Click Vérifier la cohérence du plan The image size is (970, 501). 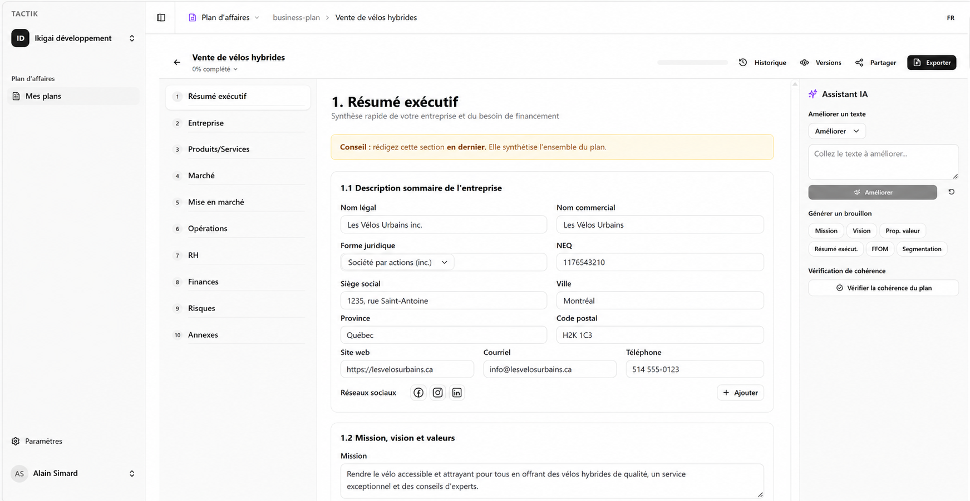(883, 288)
